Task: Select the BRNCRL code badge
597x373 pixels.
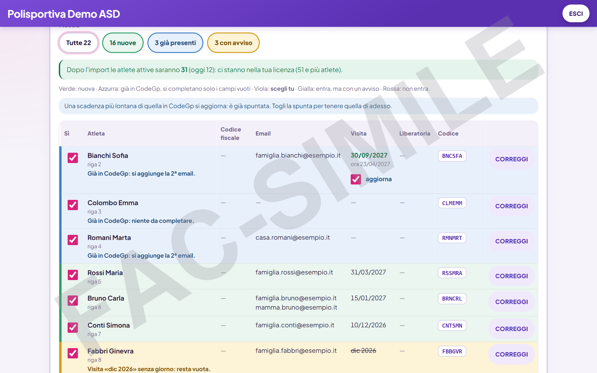Action: pos(452,299)
